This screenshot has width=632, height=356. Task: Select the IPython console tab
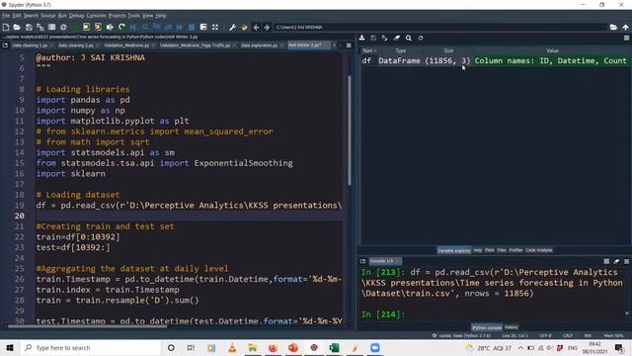pyautogui.click(x=487, y=327)
